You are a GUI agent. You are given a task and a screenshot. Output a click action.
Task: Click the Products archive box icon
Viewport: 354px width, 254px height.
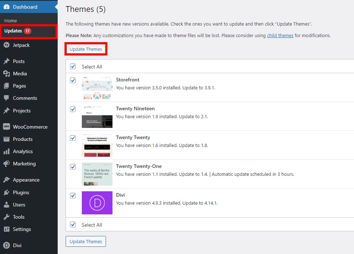tap(6, 139)
